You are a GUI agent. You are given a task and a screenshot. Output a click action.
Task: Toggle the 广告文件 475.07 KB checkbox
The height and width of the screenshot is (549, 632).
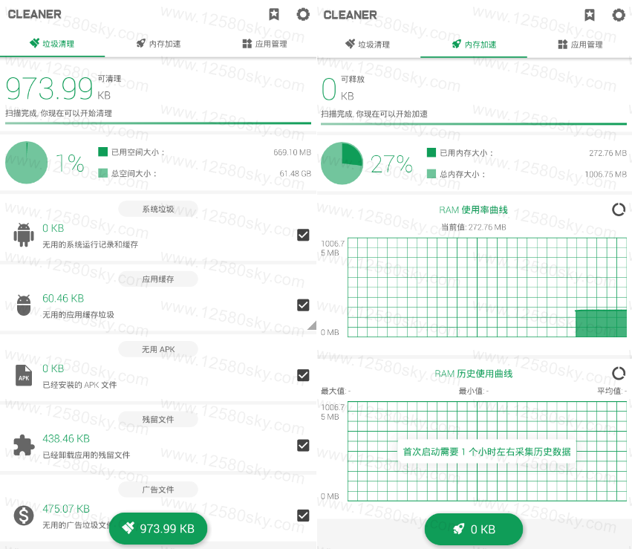tap(303, 515)
